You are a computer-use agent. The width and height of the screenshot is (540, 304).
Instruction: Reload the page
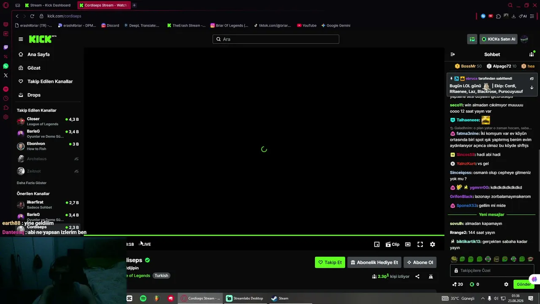pos(32,16)
